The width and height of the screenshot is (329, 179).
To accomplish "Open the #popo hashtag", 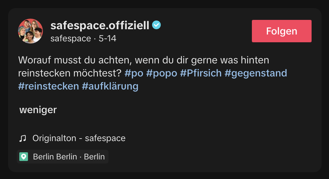I will (162, 73).
